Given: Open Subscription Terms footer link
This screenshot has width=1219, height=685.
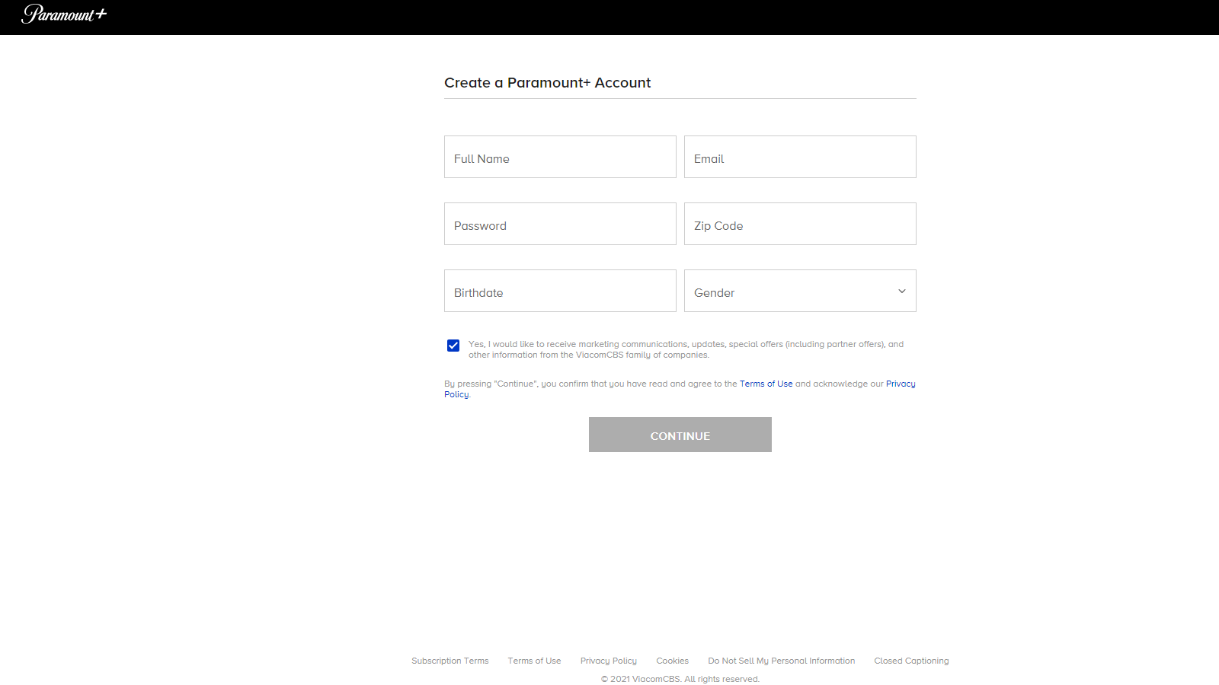Looking at the screenshot, I should [450, 661].
